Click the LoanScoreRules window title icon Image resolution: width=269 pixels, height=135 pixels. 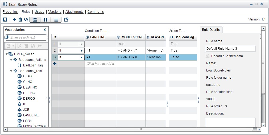[5, 4]
